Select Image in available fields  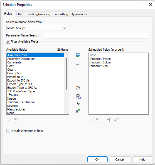[x=35, y=98]
